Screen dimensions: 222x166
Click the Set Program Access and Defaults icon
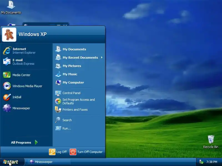click(x=58, y=101)
